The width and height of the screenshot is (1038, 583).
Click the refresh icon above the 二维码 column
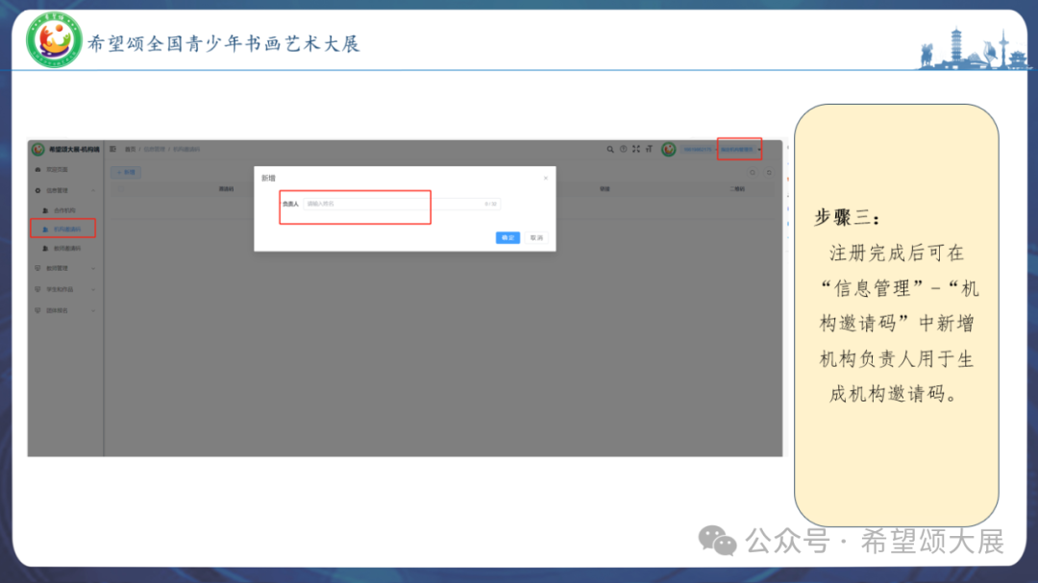(x=768, y=173)
